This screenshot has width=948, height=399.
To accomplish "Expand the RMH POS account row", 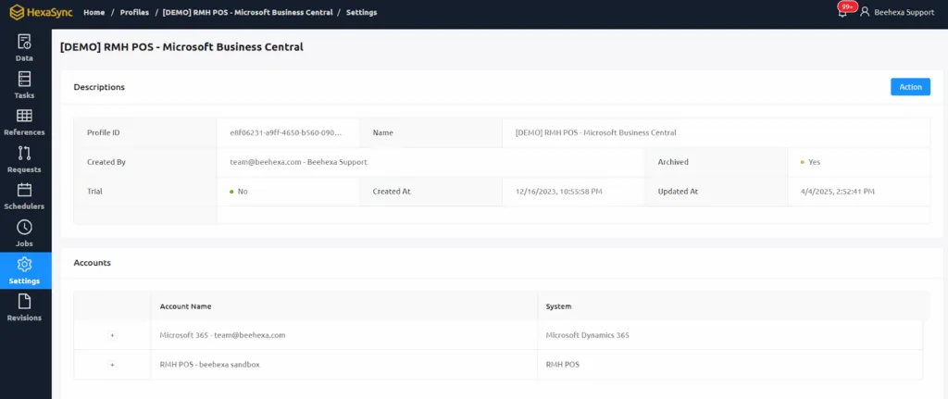I will click(x=112, y=365).
